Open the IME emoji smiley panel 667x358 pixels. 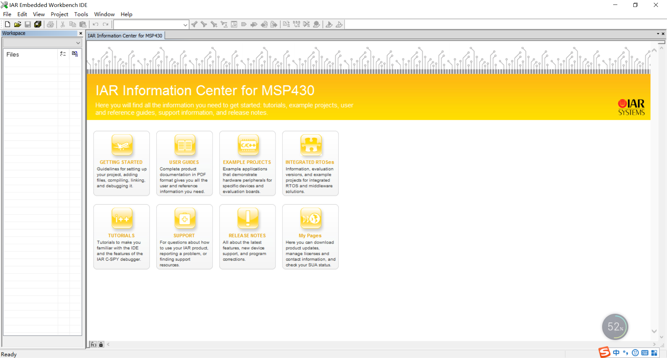[635, 353]
